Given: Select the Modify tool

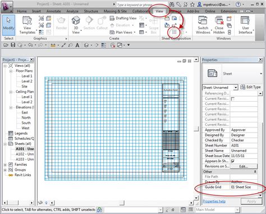Looking at the screenshot, I should (x=8, y=25).
